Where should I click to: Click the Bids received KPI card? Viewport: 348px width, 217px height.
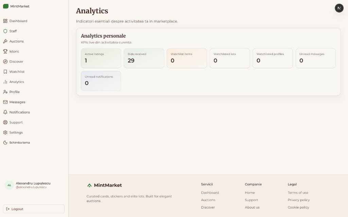click(144, 58)
